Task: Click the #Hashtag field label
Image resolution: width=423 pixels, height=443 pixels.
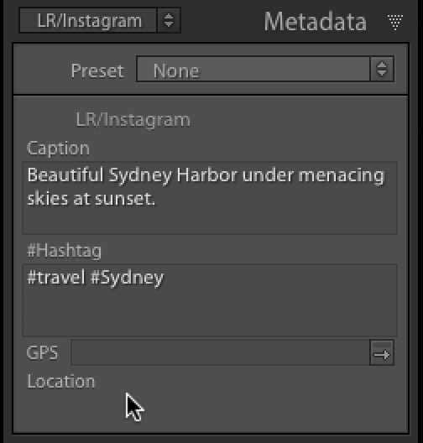Action: (x=64, y=251)
